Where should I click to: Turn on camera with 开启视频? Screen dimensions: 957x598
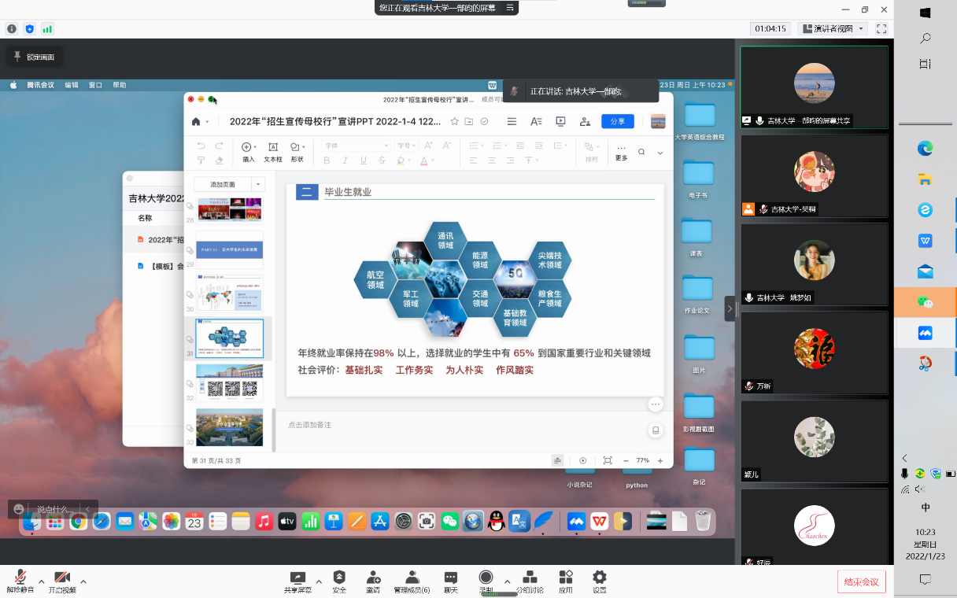pos(62,581)
